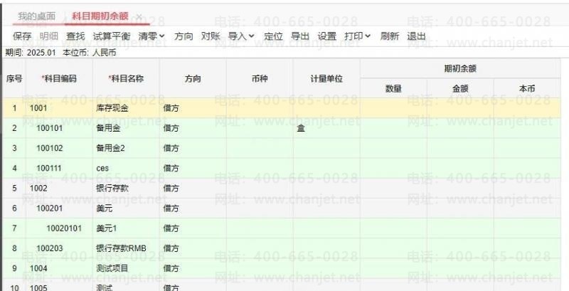Click the ces name cell
The height and width of the screenshot is (291, 569).
126,168
